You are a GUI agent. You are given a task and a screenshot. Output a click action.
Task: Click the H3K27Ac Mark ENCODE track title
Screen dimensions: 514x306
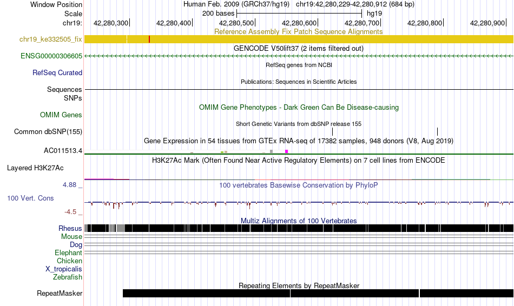click(x=298, y=161)
